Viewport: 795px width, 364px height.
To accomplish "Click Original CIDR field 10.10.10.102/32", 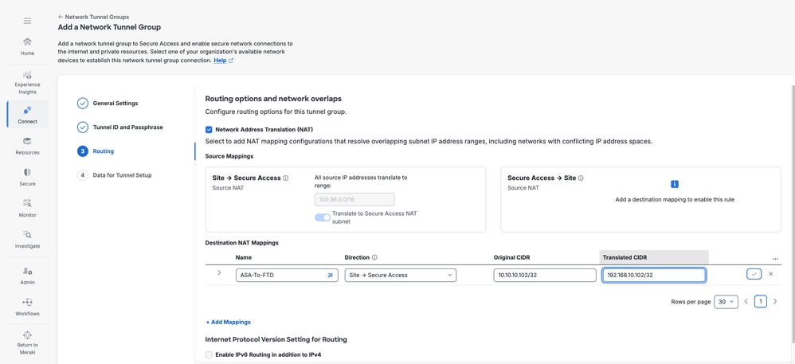I will [545, 276].
